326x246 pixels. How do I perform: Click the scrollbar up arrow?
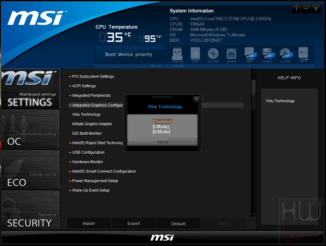pyautogui.click(x=253, y=72)
